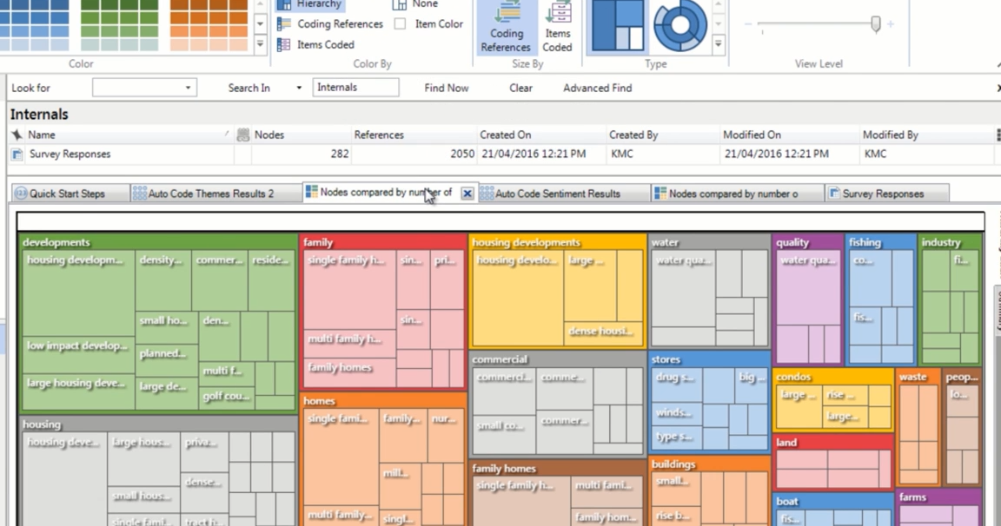
Task: Open the Look for dropdown box
Action: [x=144, y=88]
